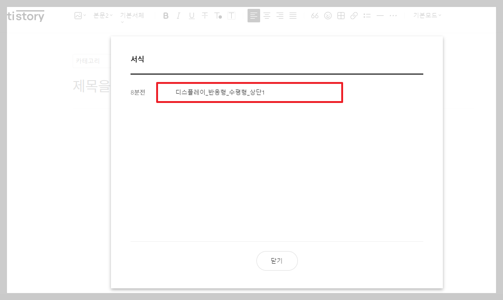This screenshot has height=300, width=503.
Task: Toggle underline formatting
Action: 192,15
